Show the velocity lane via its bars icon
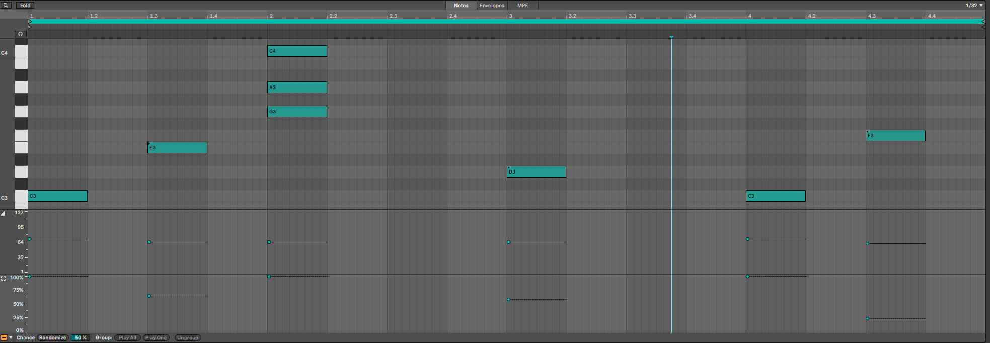Viewport: 990px width, 343px height. 3,213
